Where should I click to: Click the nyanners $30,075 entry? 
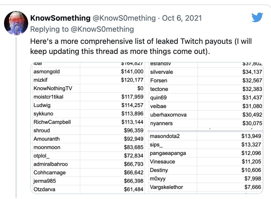(x=206, y=123)
